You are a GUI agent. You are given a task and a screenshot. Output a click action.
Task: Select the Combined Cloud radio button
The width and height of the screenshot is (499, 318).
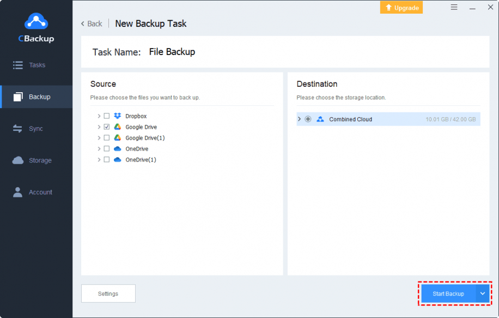(x=308, y=119)
